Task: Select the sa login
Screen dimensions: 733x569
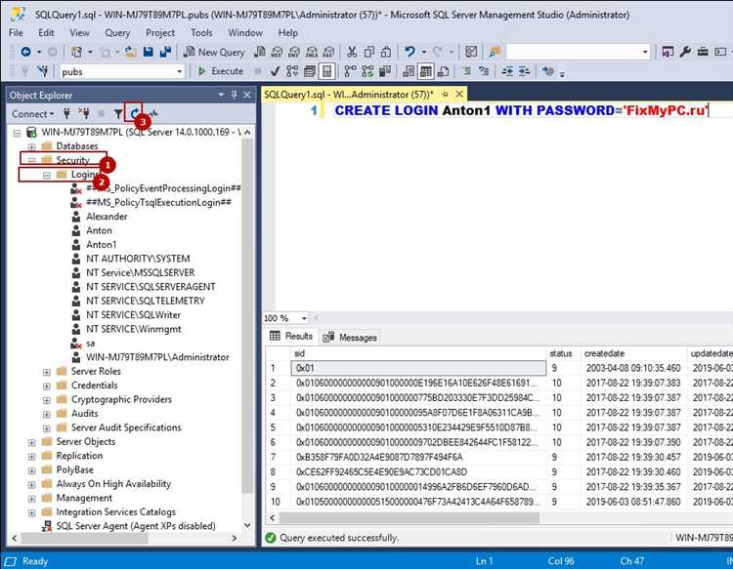Action: pos(90,344)
